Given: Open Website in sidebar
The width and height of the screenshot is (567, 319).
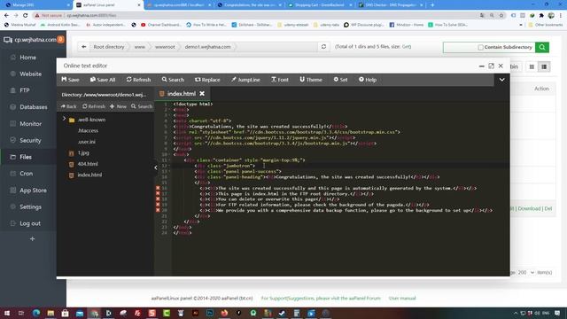Looking at the screenshot, I should (x=30, y=74).
